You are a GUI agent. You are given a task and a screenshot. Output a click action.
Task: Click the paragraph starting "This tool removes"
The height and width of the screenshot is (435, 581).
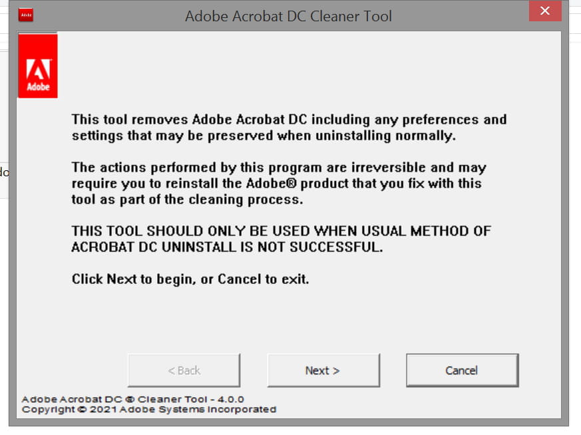(x=289, y=127)
